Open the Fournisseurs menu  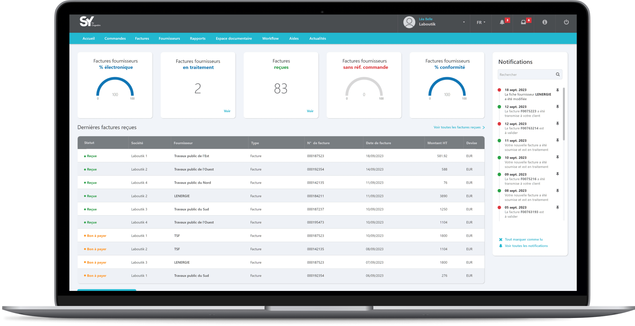(169, 38)
